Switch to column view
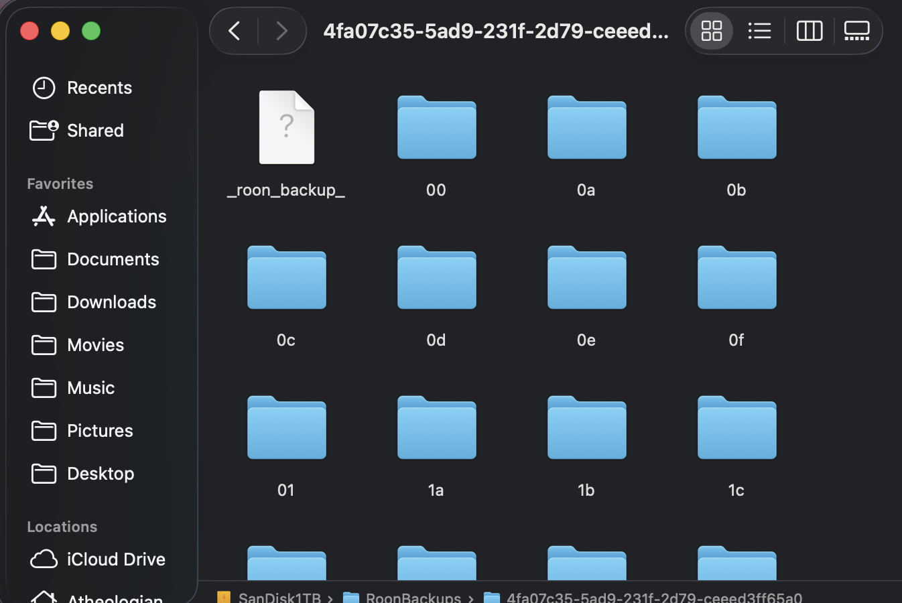Viewport: 902px width, 603px height. [809, 31]
